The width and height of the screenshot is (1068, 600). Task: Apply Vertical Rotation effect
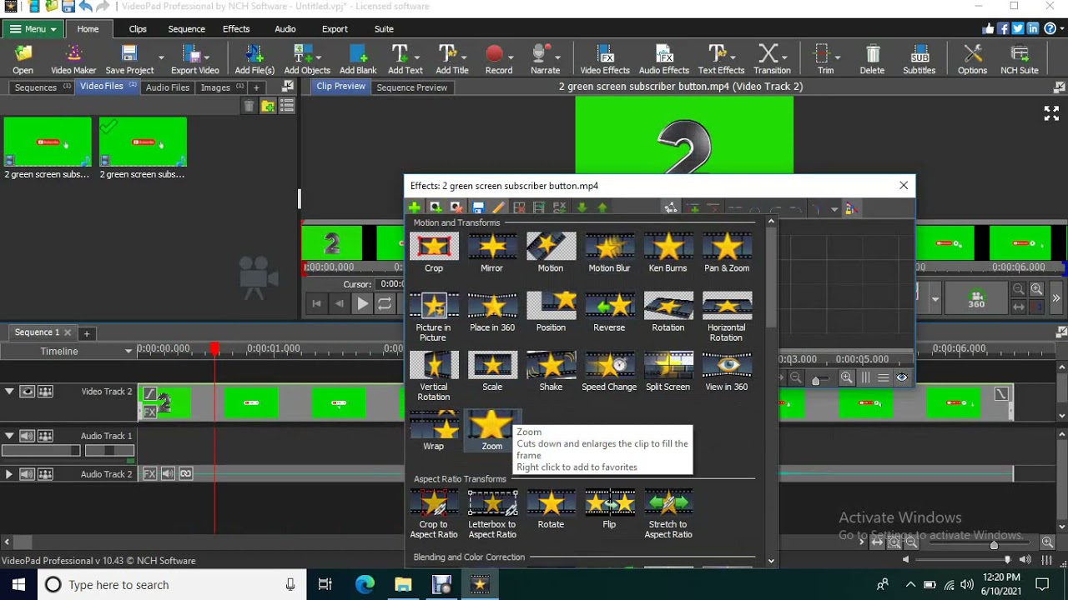pos(434,376)
